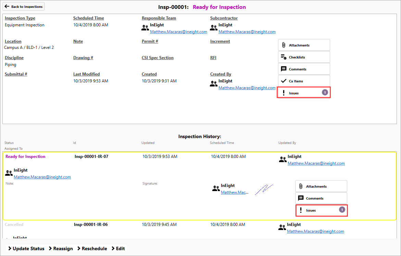Open Attachments in the inspection details panel
This screenshot has height=256, width=401.
[304, 45]
